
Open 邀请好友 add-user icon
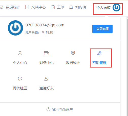47,79
